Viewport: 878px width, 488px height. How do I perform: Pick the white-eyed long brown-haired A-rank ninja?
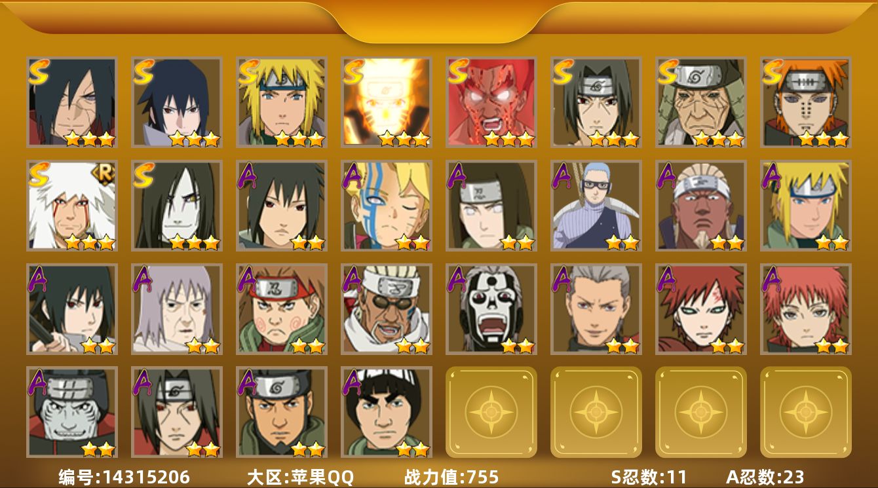point(491,206)
